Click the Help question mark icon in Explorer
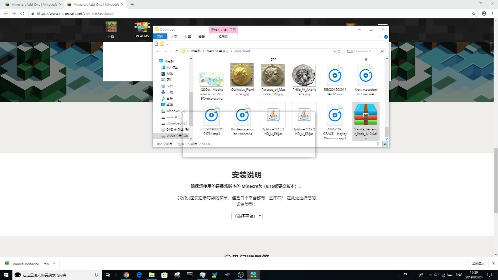 pos(386,37)
